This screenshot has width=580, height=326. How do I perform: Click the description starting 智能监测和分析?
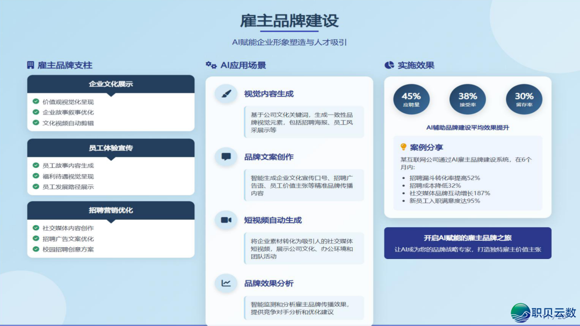coord(304,308)
